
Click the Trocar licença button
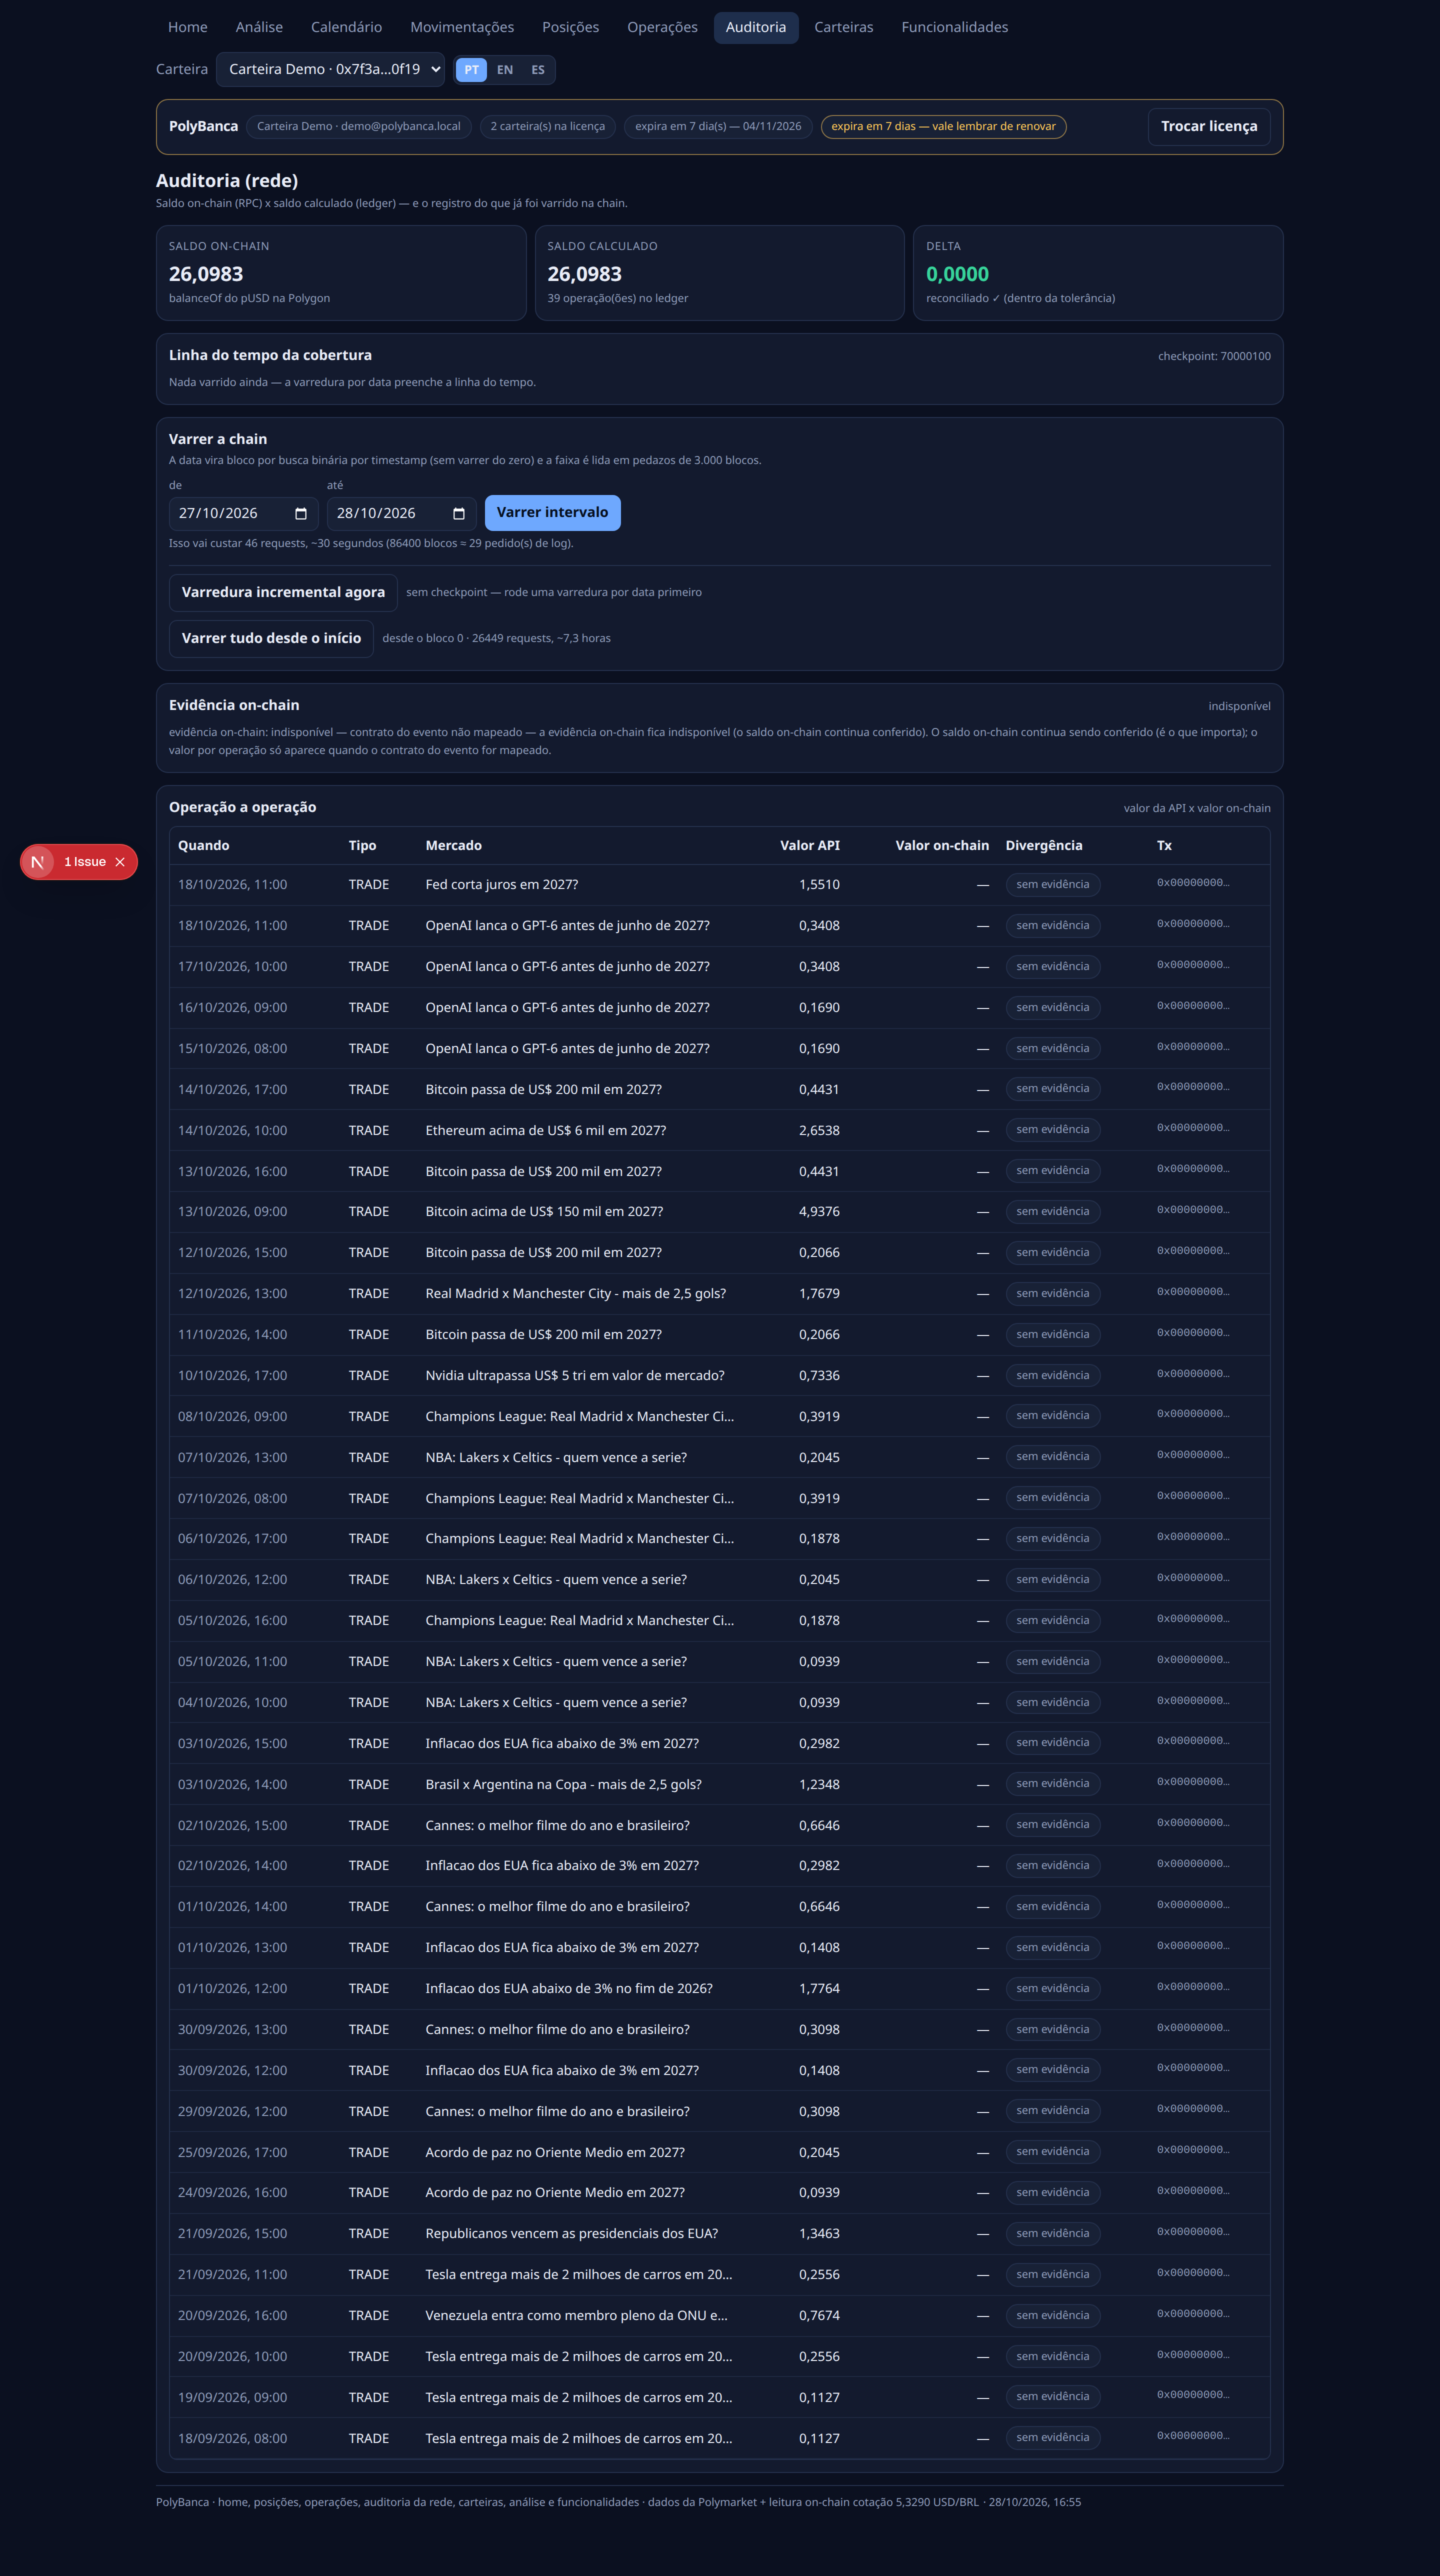1209,126
